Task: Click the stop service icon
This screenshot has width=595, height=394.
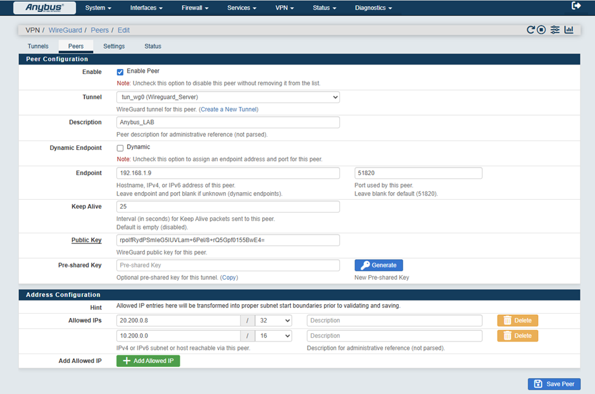Action: (x=542, y=30)
